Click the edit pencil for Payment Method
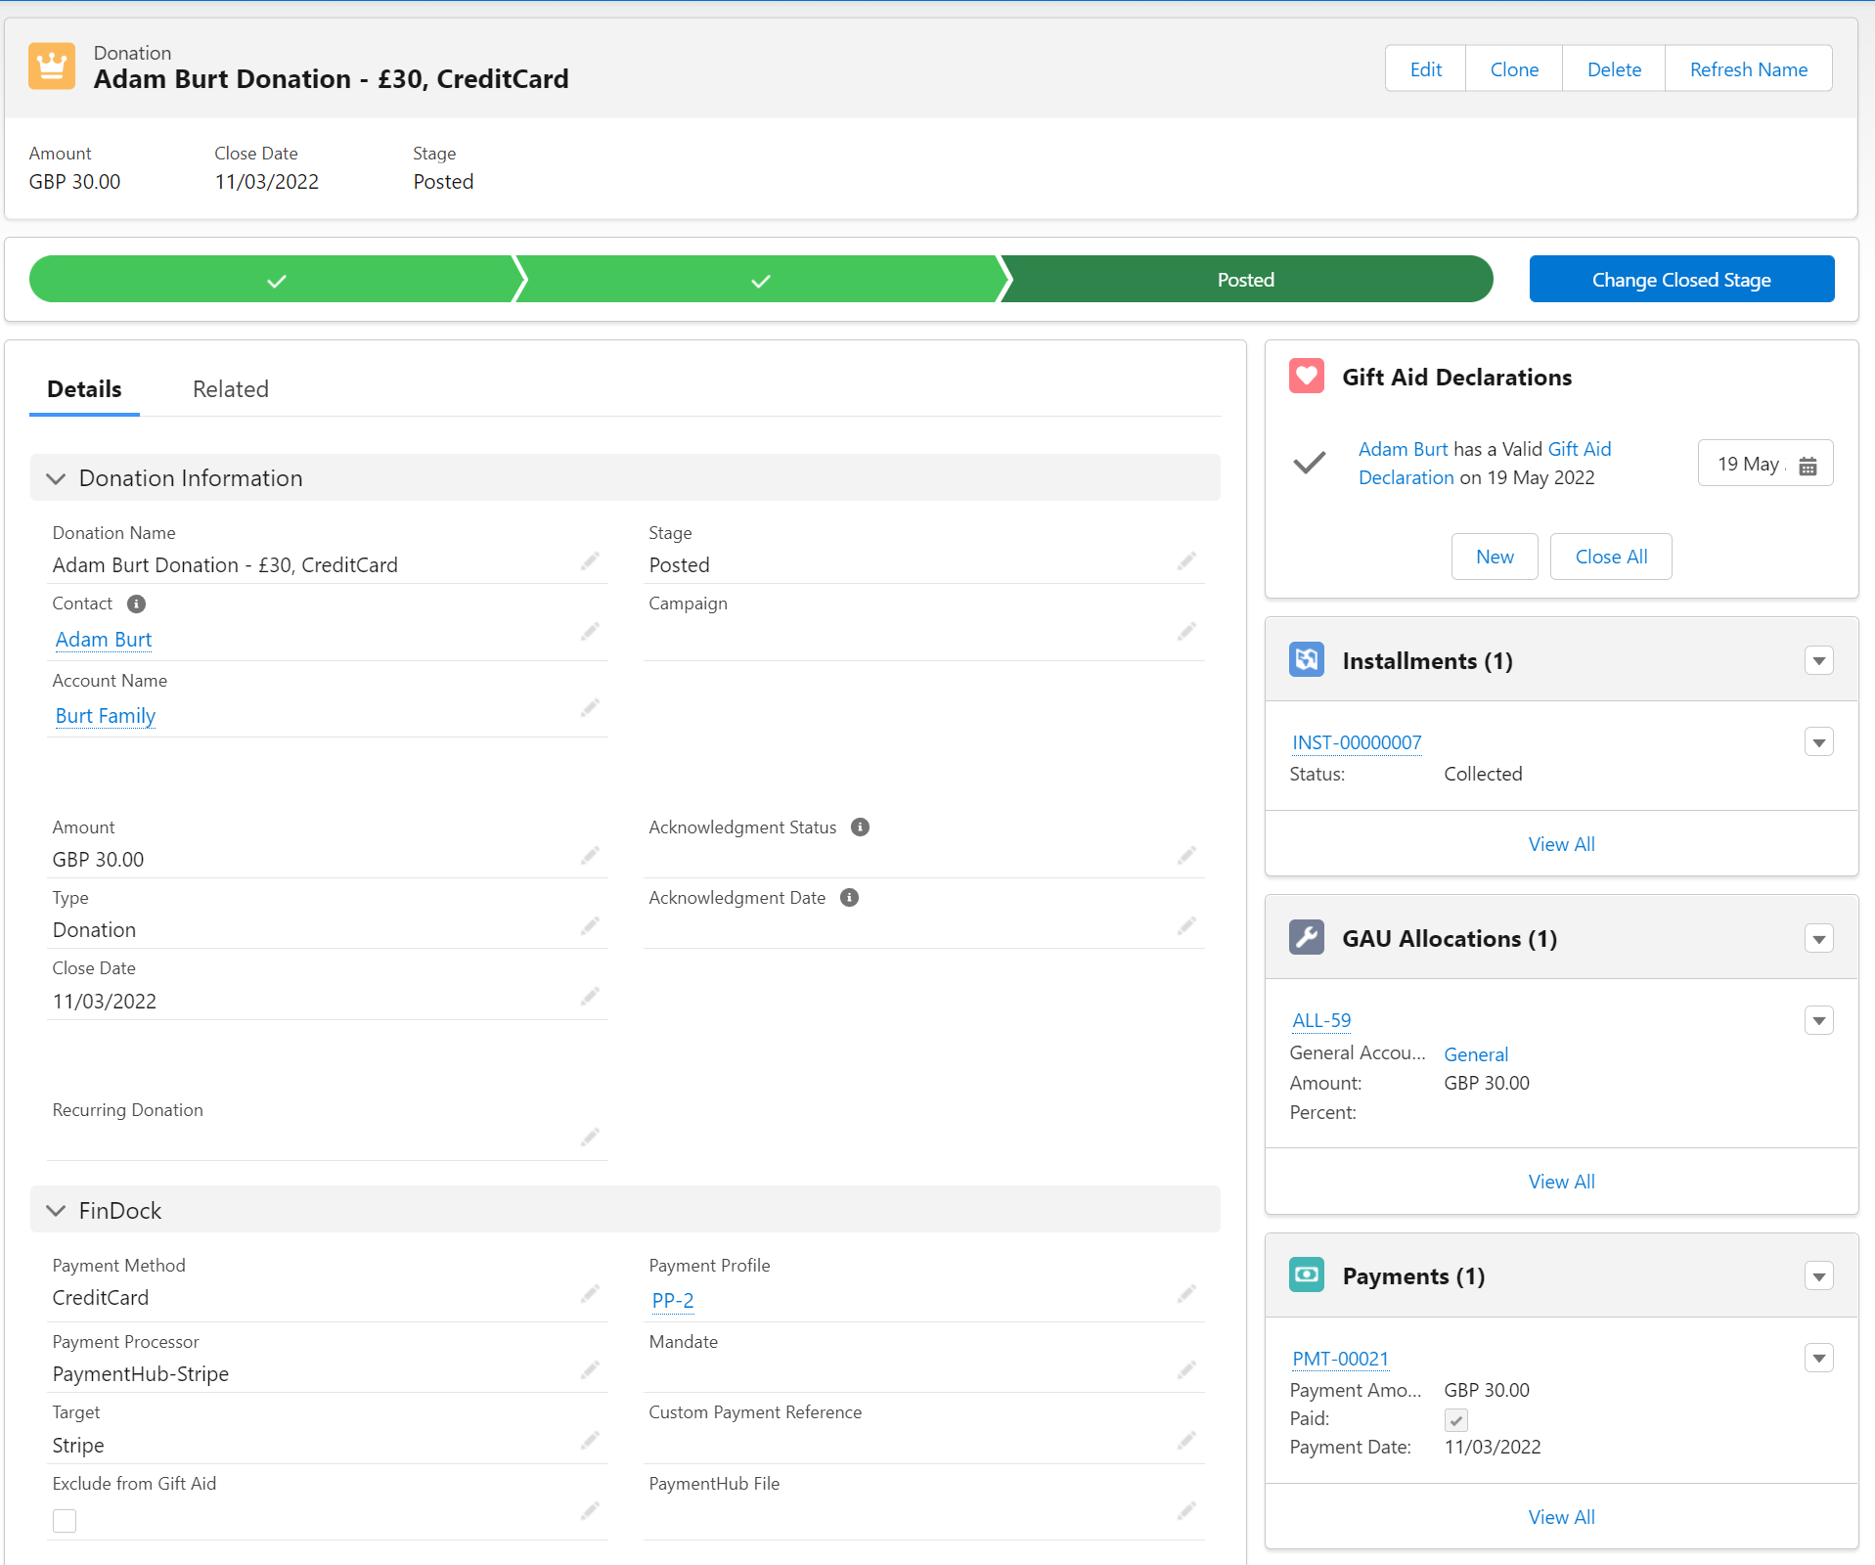This screenshot has height=1565, width=1875. pyautogui.click(x=589, y=1294)
